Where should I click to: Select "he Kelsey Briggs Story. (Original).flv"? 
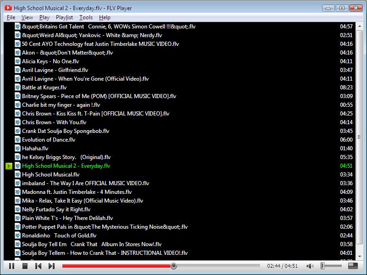pos(179,157)
